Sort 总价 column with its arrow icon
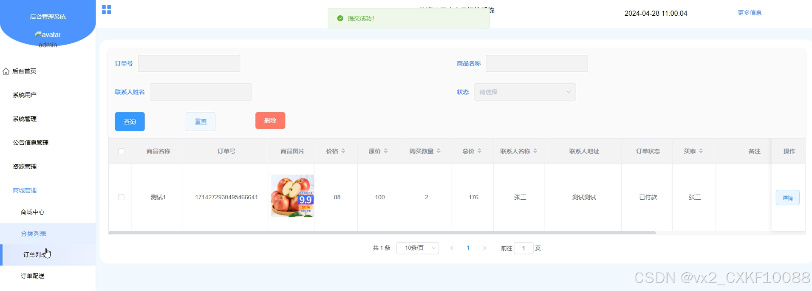This screenshot has height=291, width=812. pos(479,151)
